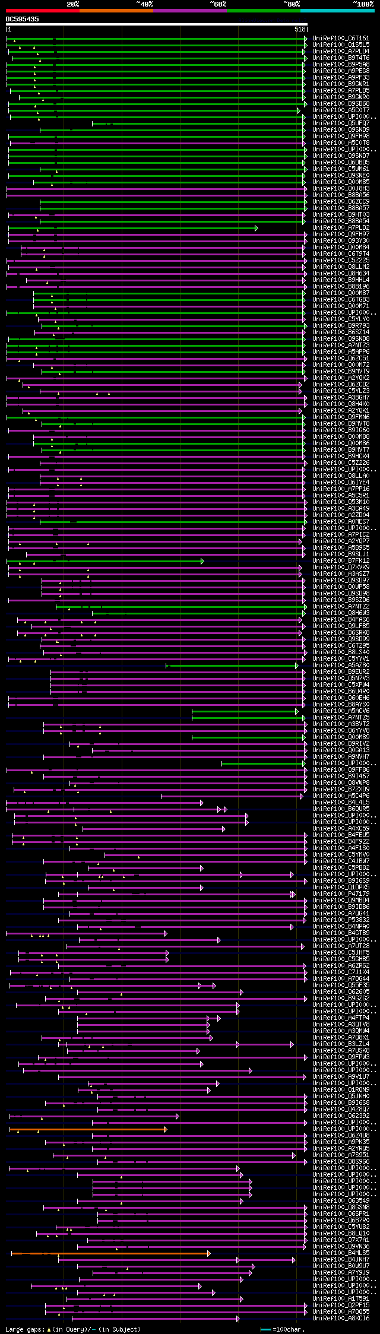Click the green alignment bar for UniRef100_A7PLD2

[133, 228]
